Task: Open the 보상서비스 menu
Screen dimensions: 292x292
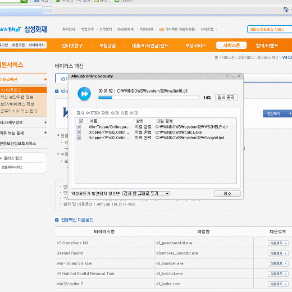Action: click(x=195, y=45)
